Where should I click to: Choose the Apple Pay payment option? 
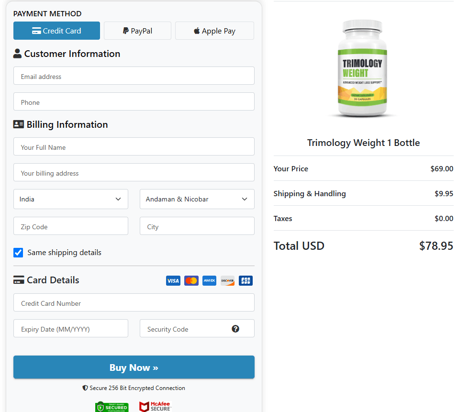[214, 31]
